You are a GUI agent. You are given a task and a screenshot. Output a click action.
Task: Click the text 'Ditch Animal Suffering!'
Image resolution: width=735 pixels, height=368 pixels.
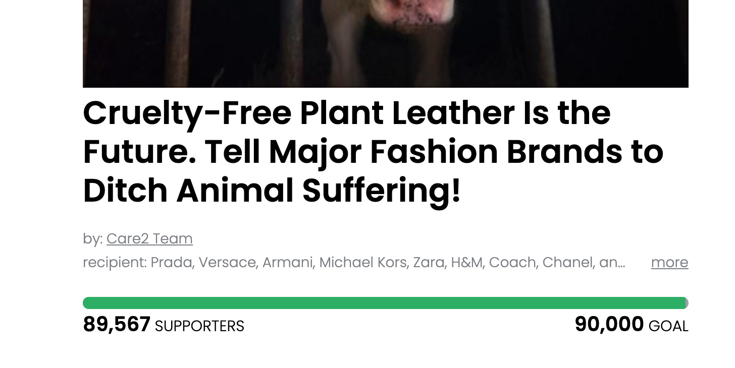tap(273, 191)
